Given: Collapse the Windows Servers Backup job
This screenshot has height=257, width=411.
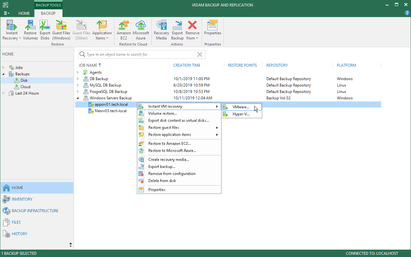Looking at the screenshot, I should coord(78,98).
